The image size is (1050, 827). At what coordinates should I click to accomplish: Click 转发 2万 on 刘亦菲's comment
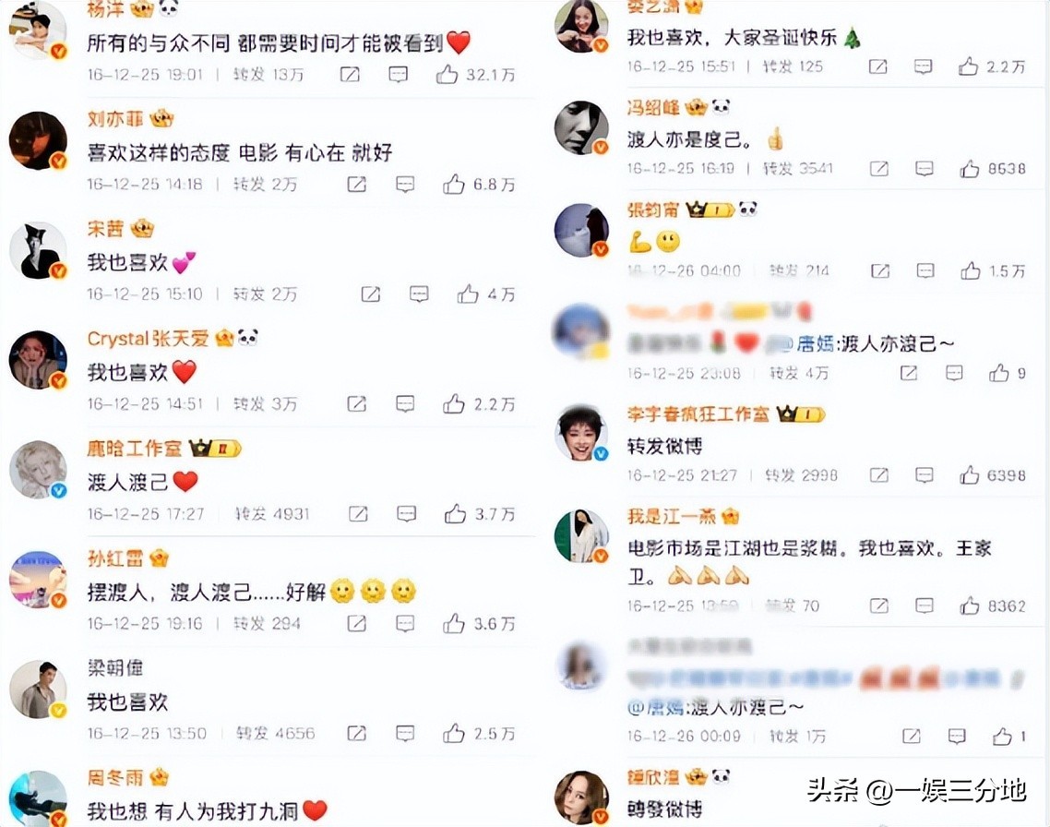click(x=265, y=185)
